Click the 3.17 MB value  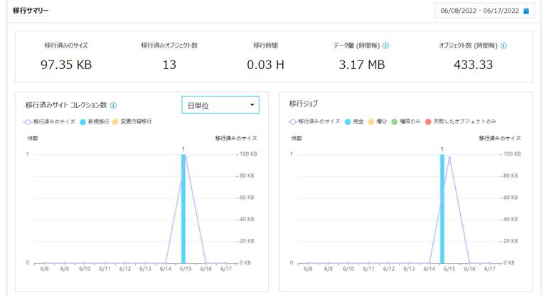coord(361,65)
